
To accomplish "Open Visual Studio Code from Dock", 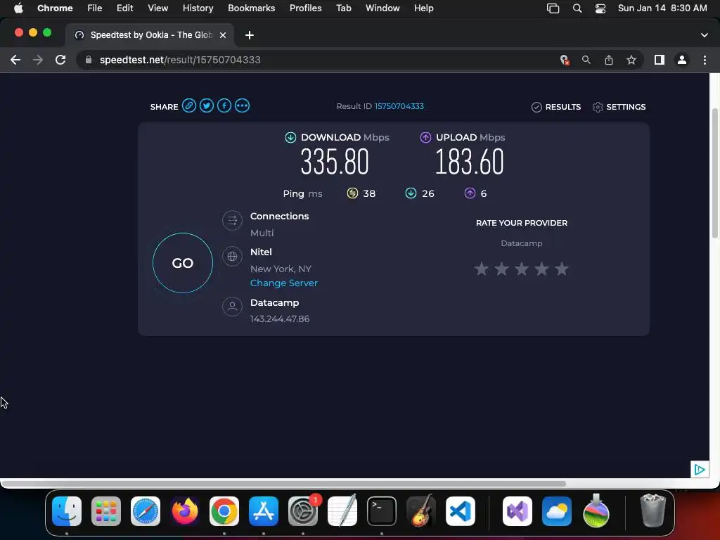I will (461, 511).
